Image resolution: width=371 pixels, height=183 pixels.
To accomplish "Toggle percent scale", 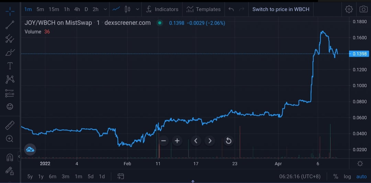I will pyautogui.click(x=336, y=176).
